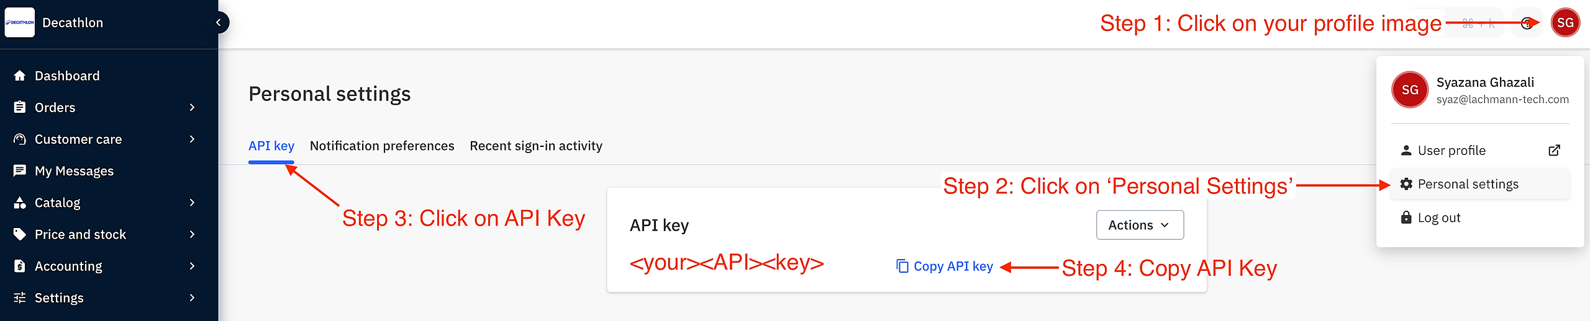The height and width of the screenshot is (321, 1590).
Task: Click the Catalog shapes icon
Action: click(x=20, y=203)
